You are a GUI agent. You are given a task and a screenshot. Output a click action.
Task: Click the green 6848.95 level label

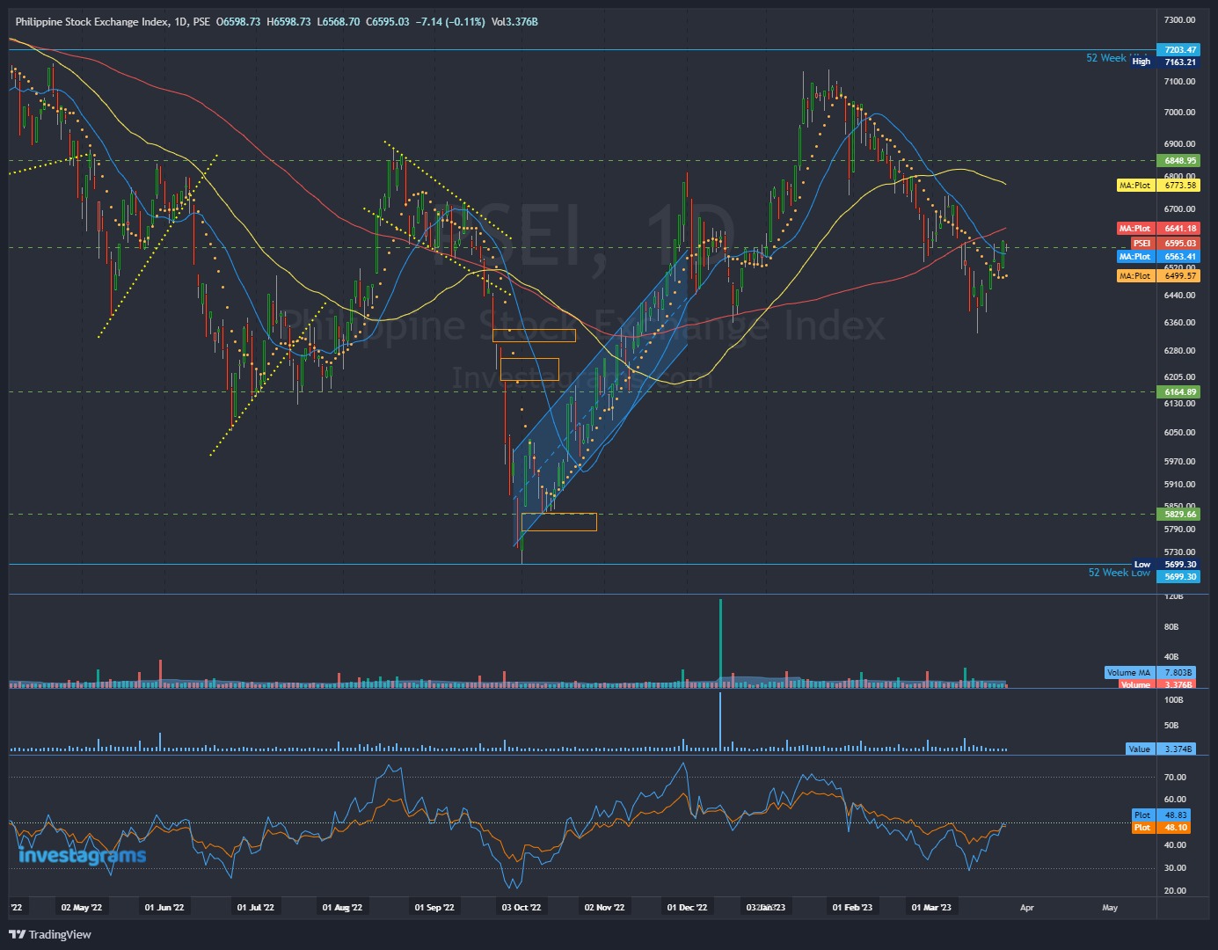tap(1179, 161)
